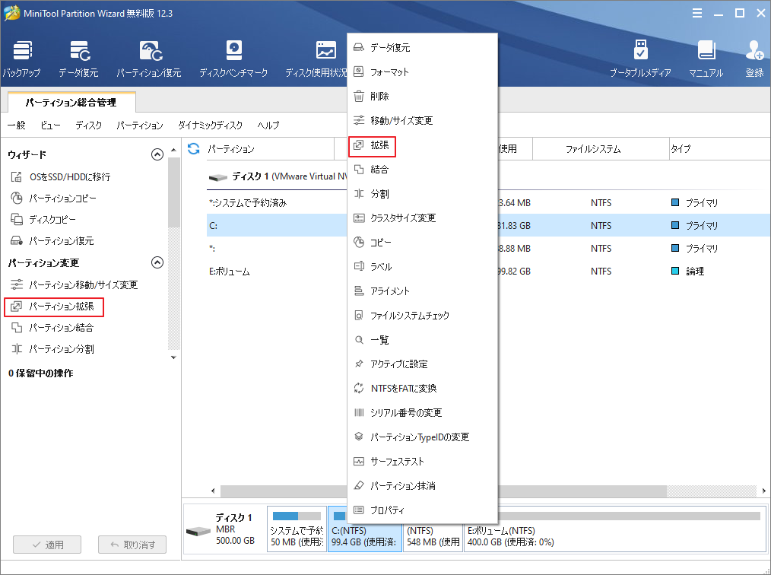The height and width of the screenshot is (575, 771).
Task: Select コピー in the context menu
Action: tap(423, 243)
